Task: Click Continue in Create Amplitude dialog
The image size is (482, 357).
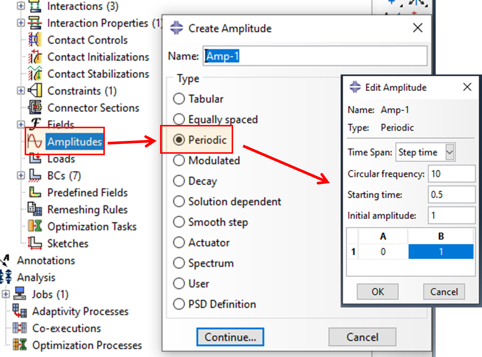Action: (230, 337)
